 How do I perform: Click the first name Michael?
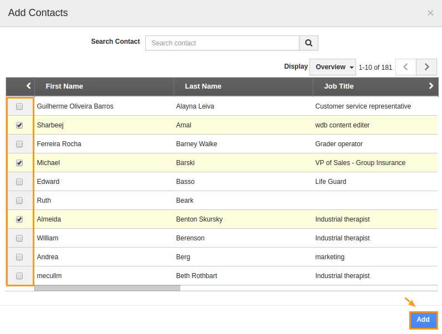(48, 163)
